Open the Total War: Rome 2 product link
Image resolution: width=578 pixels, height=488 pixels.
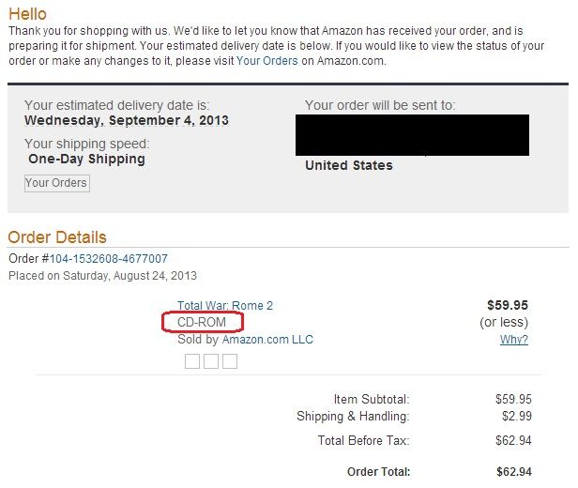[225, 306]
